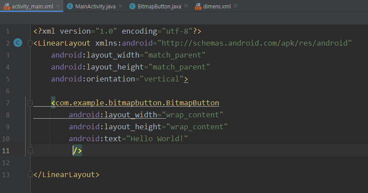Screen dimensions: 368x193
Task: Click the fold end marker on line 11
Action: point(30,151)
